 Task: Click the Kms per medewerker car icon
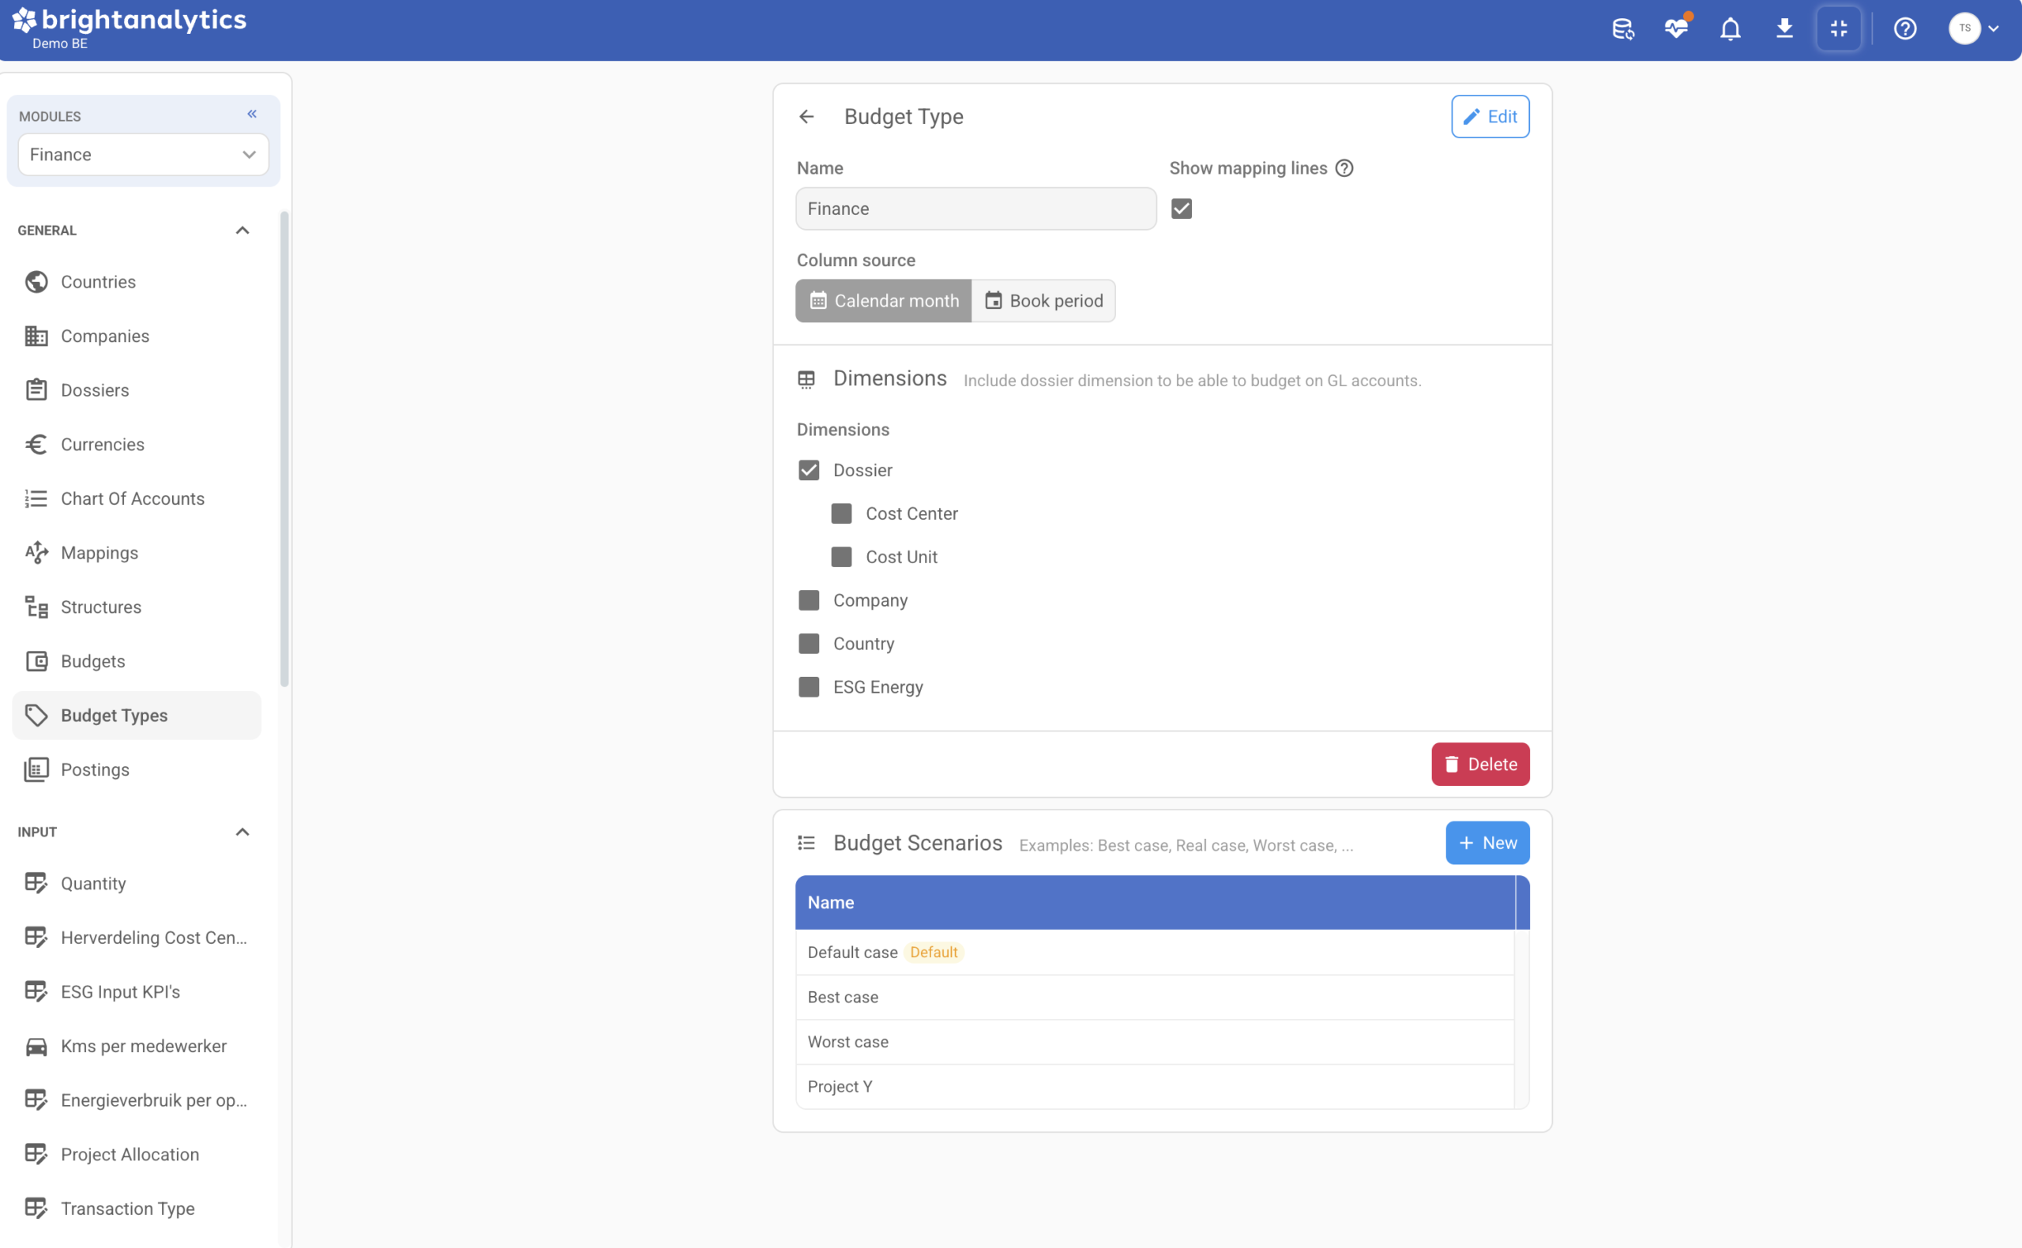pos(36,1046)
